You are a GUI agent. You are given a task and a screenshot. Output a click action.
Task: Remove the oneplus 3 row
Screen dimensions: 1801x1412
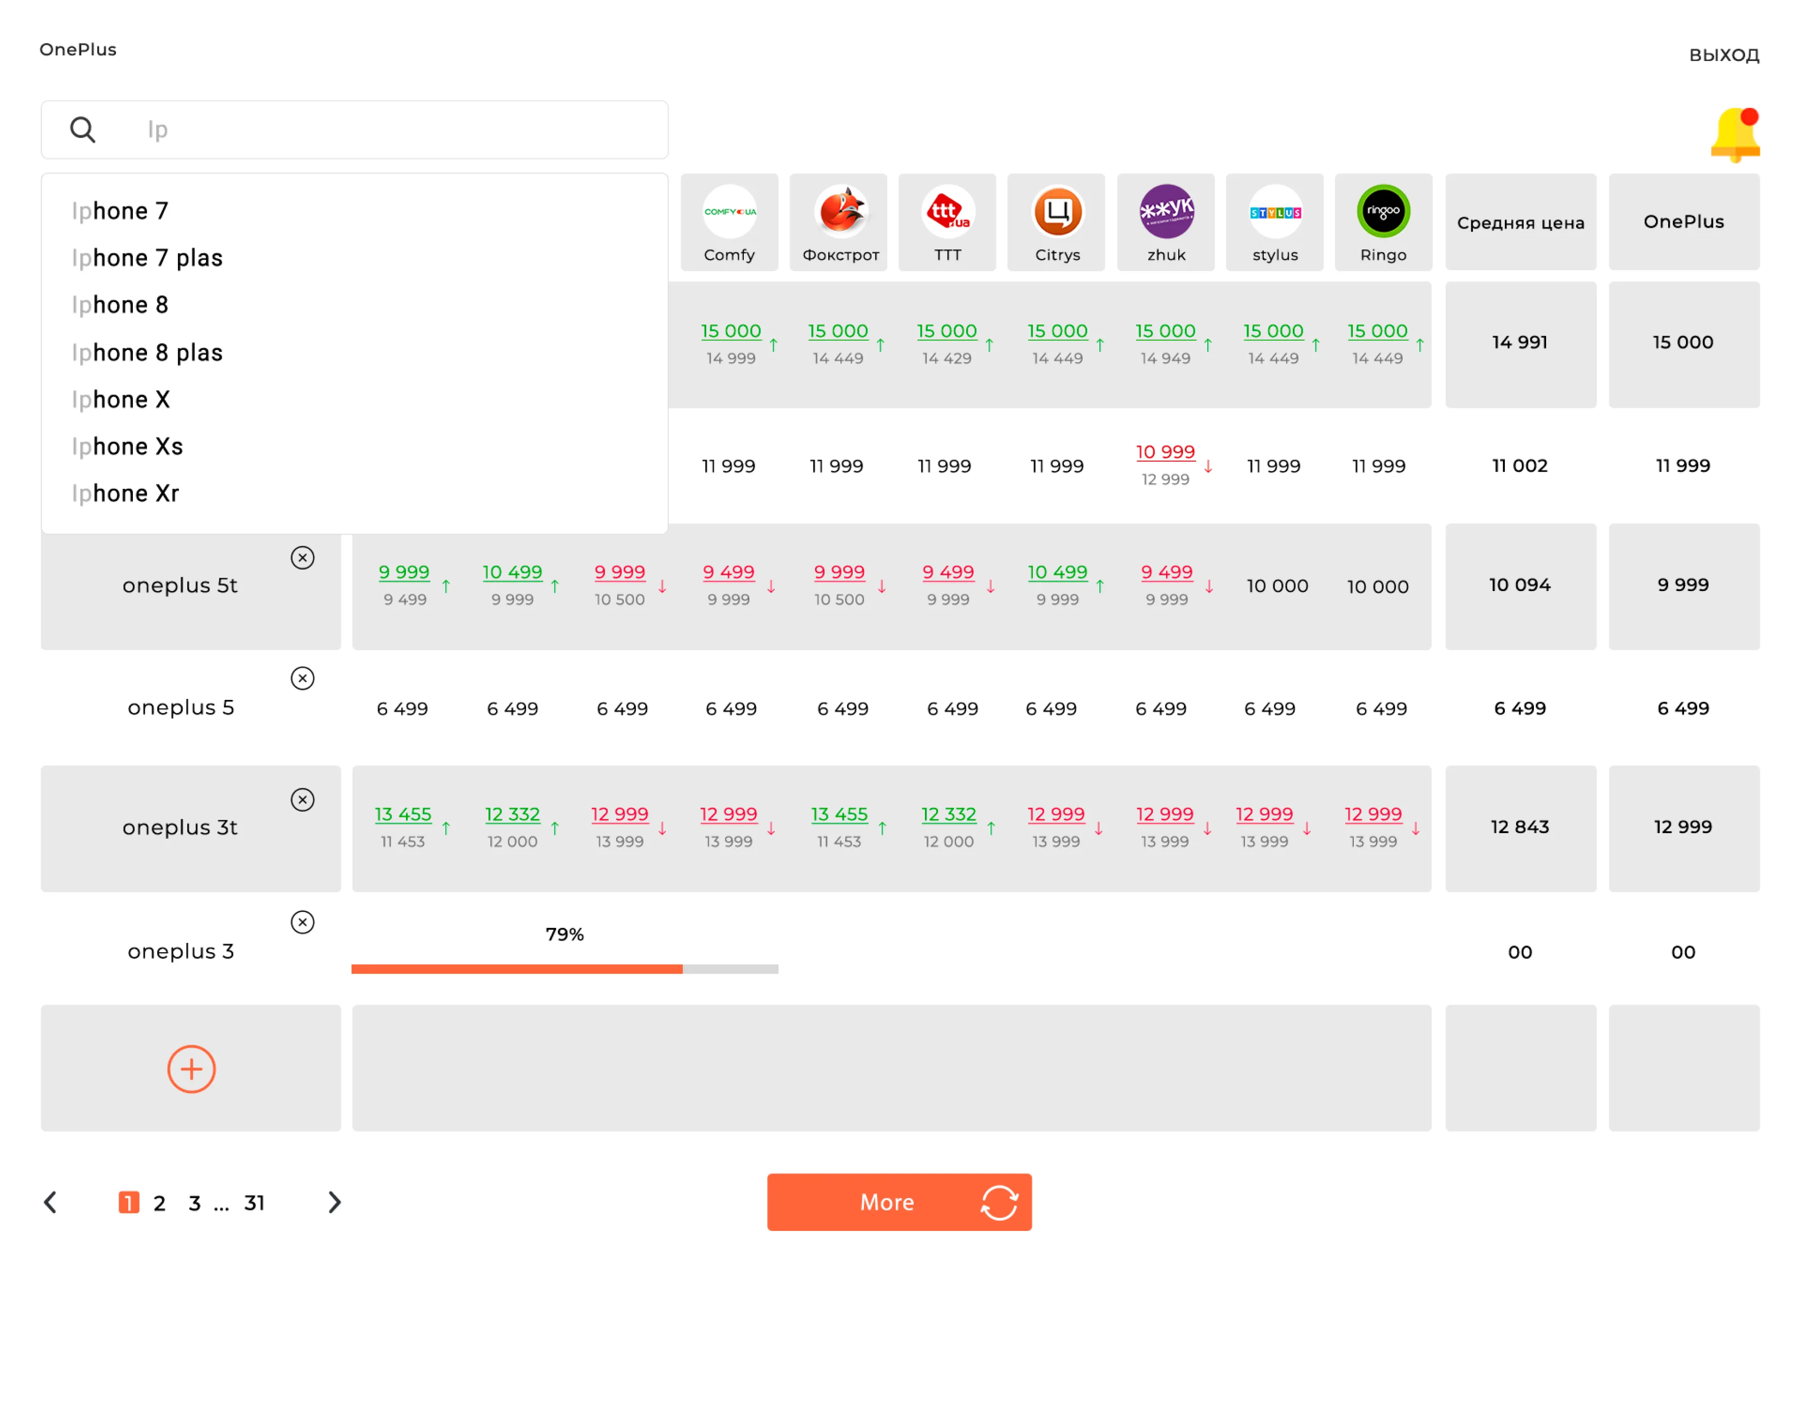[303, 922]
